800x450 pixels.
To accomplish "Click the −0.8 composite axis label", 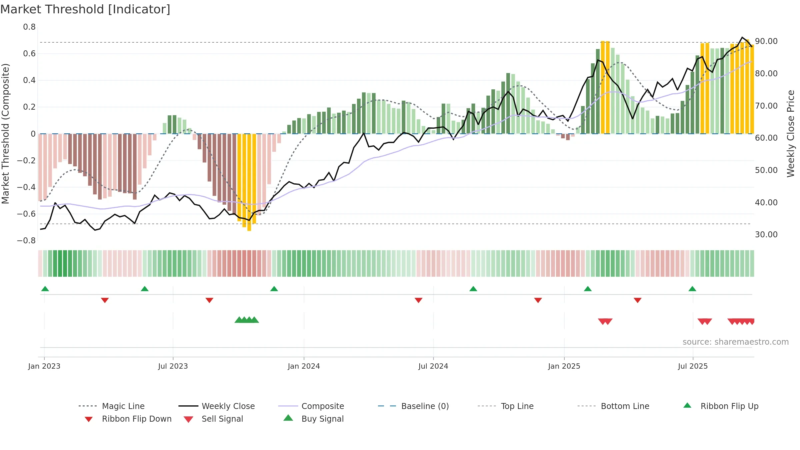I will 26,241.
